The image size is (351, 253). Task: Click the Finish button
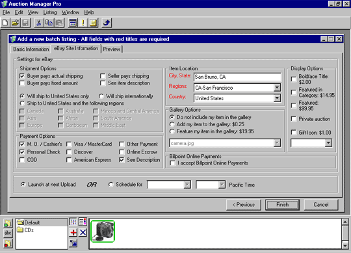pos(282,205)
